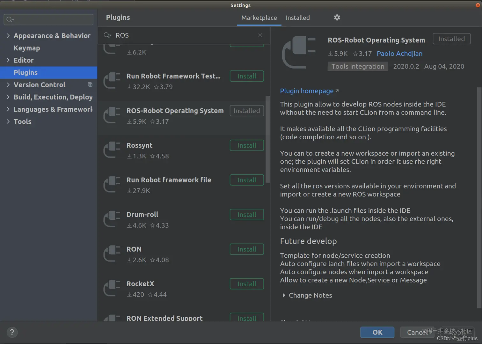Click version 2020.0.2 text

(406, 66)
